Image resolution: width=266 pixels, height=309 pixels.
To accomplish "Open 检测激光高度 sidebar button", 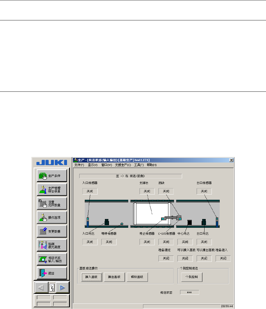I will [x=52, y=245].
